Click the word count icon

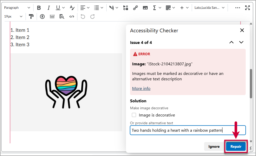click(x=52, y=17)
